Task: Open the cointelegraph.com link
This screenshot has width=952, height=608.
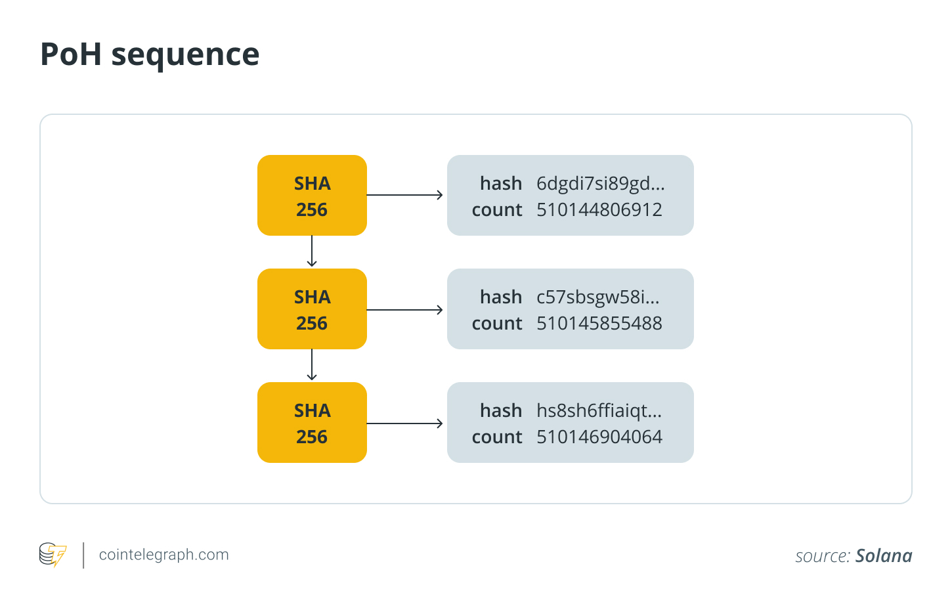Action: pyautogui.click(x=164, y=555)
